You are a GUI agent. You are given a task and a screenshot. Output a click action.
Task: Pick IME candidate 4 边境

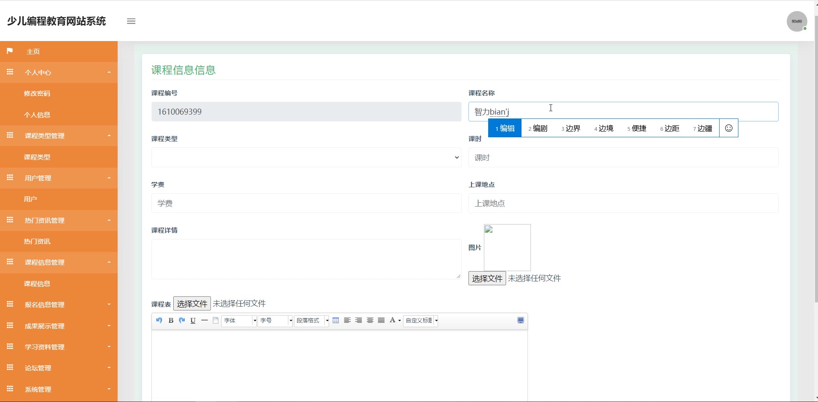pos(604,128)
